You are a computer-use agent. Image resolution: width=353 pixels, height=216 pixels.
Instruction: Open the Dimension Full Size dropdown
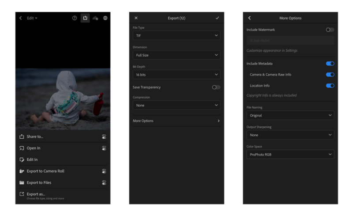point(176,55)
